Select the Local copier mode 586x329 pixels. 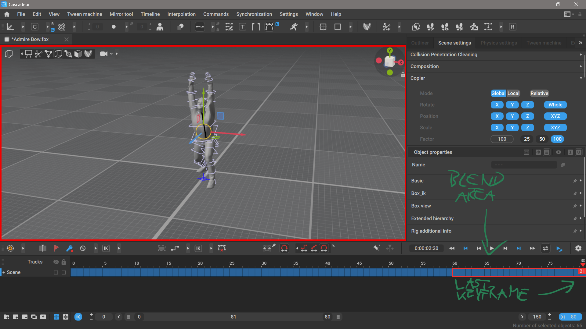pyautogui.click(x=513, y=94)
